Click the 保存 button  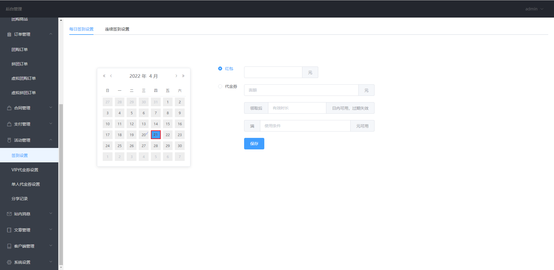click(254, 144)
